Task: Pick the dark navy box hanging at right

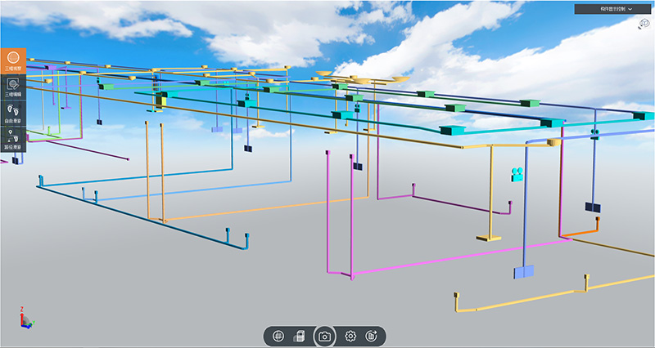Action: 593,207
